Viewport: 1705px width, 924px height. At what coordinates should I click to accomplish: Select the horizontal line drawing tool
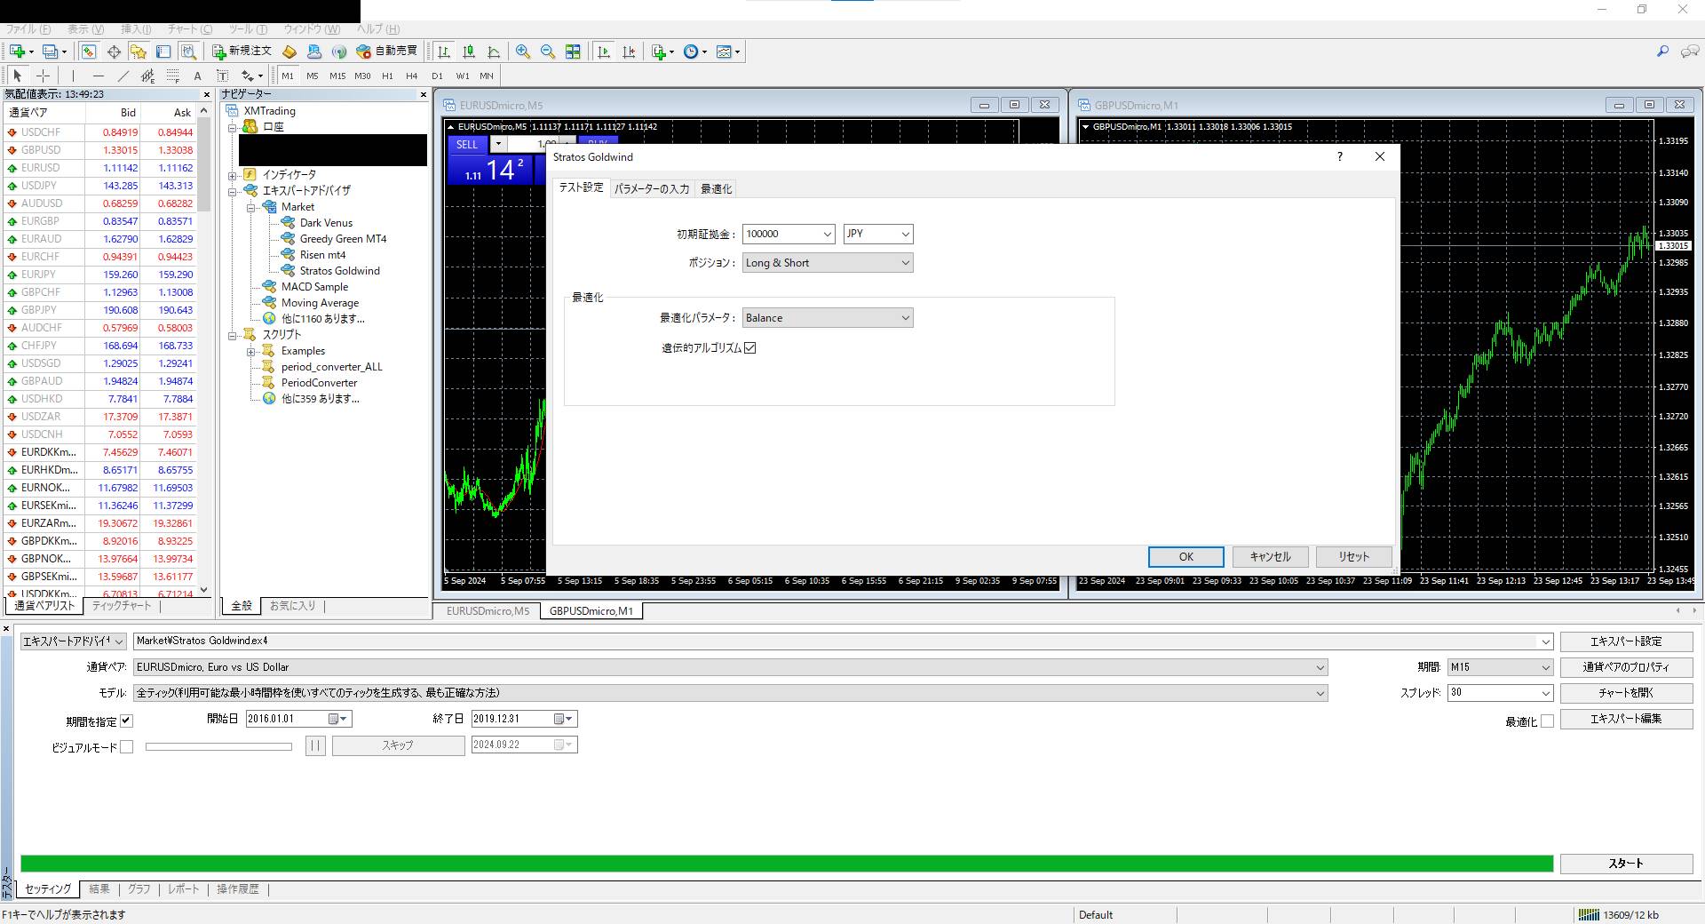point(98,76)
